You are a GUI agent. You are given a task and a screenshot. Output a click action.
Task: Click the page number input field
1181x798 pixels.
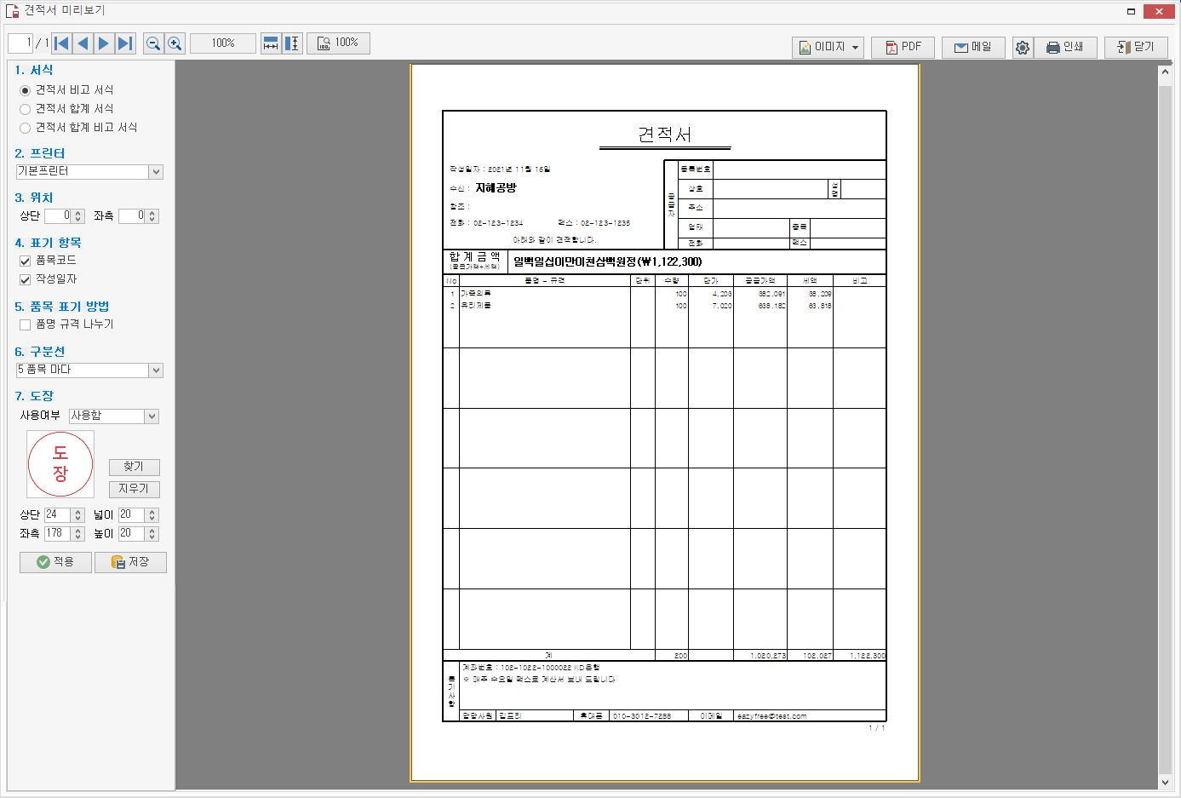[x=20, y=43]
